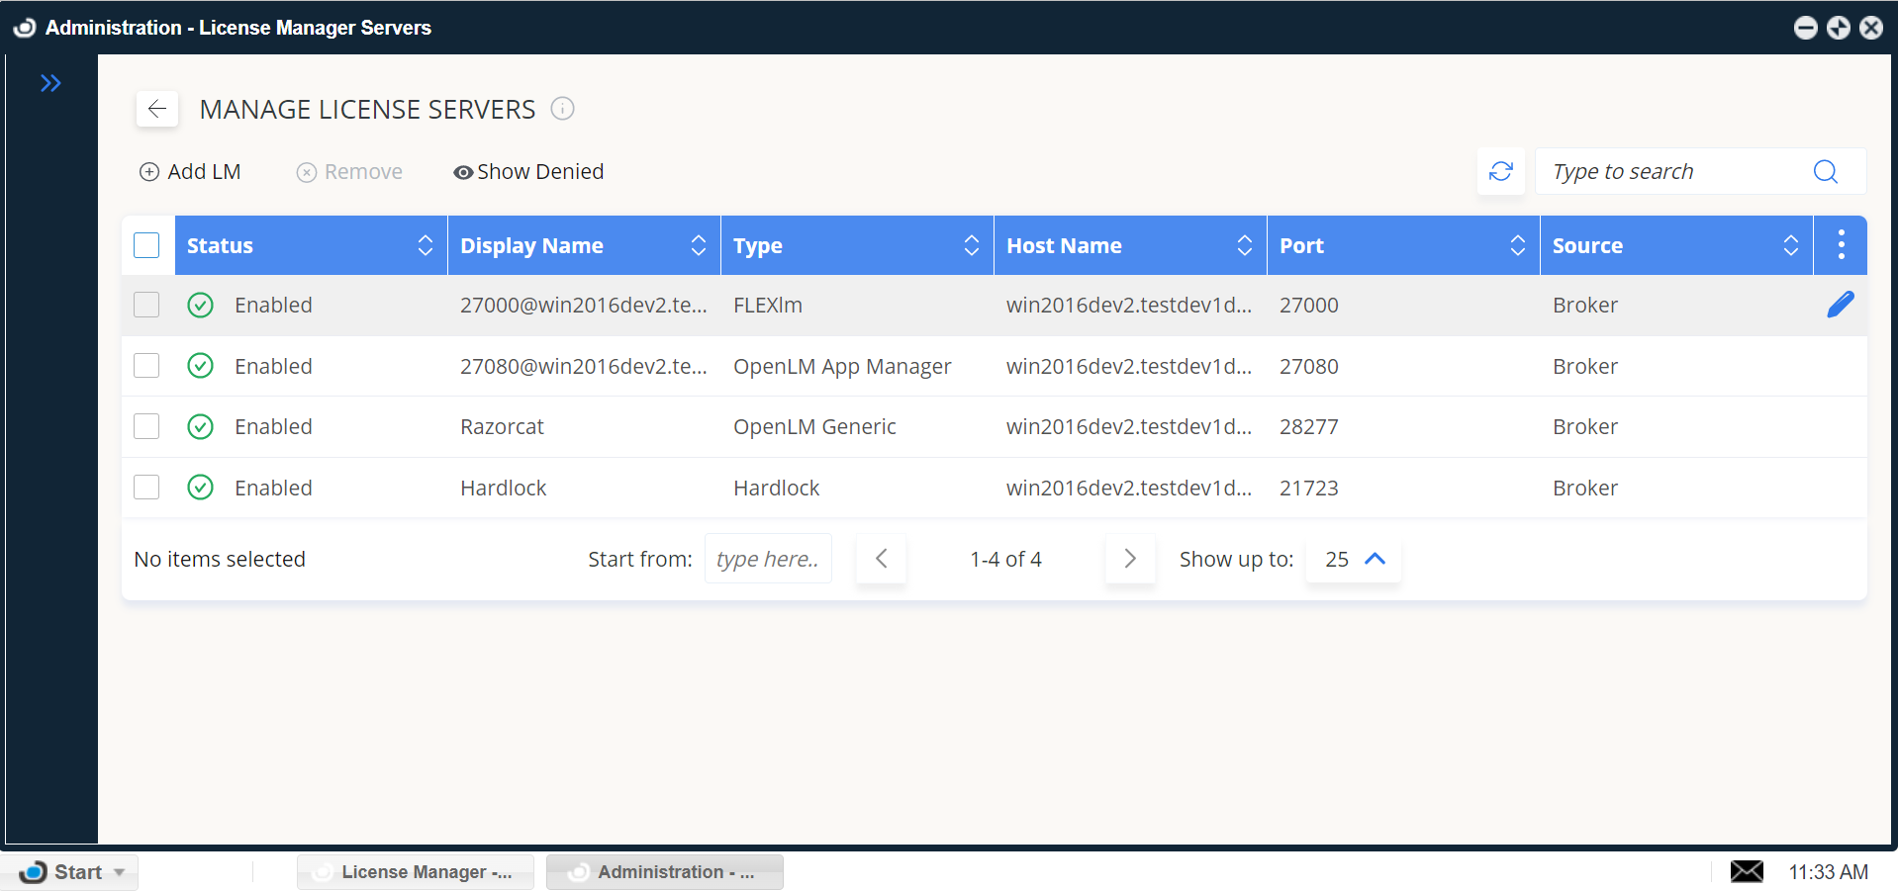Expand the sidebar with double chevron
This screenshot has height=891, width=1898.
pyautogui.click(x=50, y=83)
